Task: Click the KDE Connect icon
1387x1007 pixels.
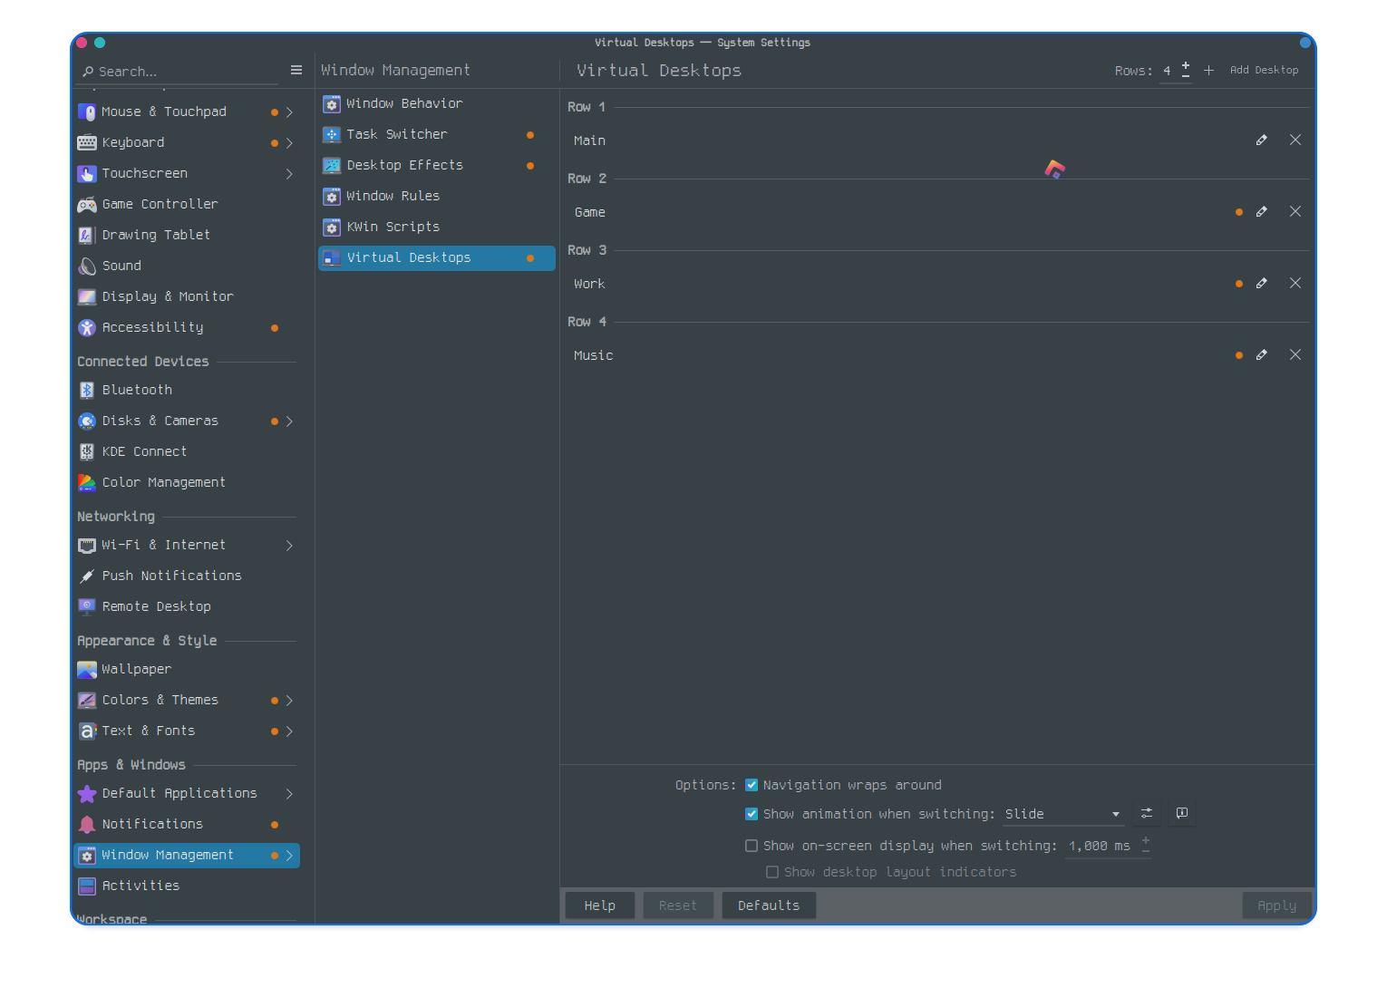Action: [x=87, y=451]
